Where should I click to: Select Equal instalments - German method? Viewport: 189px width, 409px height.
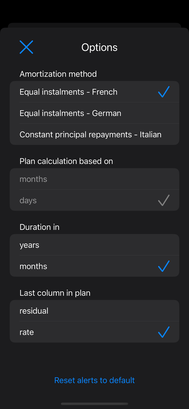point(70,113)
